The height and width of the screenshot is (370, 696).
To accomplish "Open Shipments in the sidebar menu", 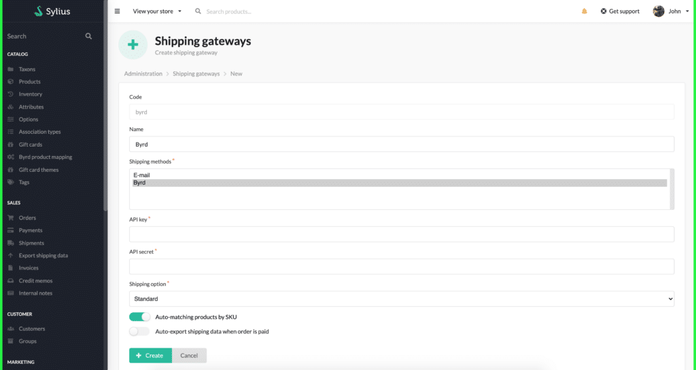I will [x=31, y=243].
